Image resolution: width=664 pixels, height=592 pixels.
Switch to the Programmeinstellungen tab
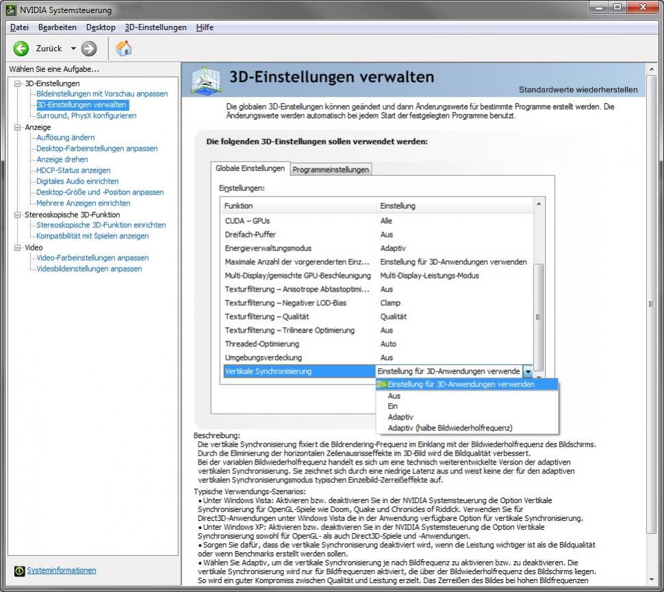331,169
